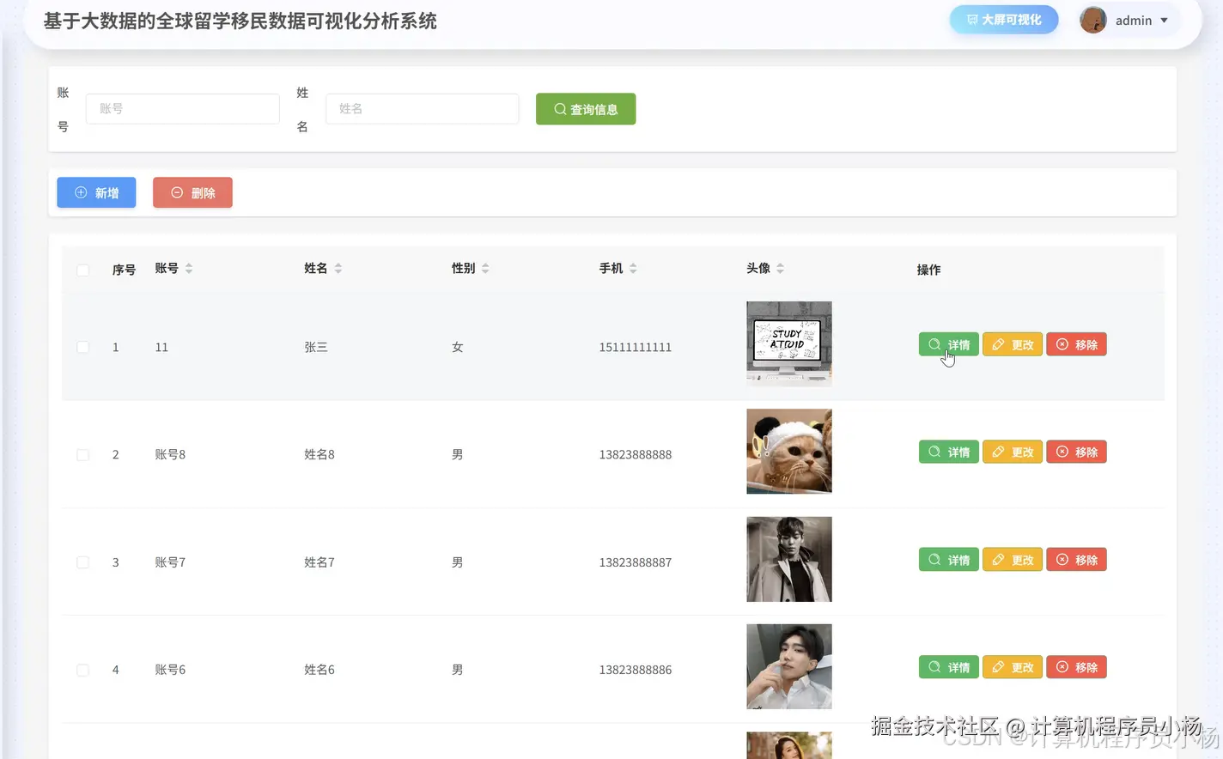
Task: Sort by 头像 column arrows
Action: point(780,269)
